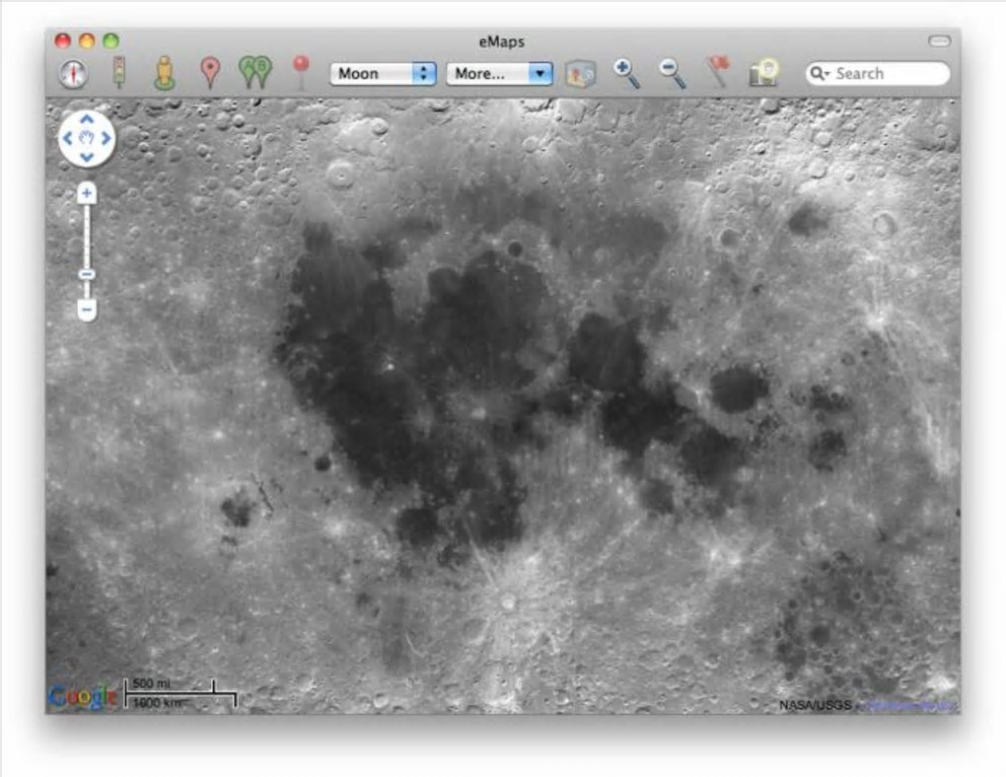The image size is (1006, 777).
Task: Click the compass icon in the toolbar
Action: pyautogui.click(x=73, y=73)
